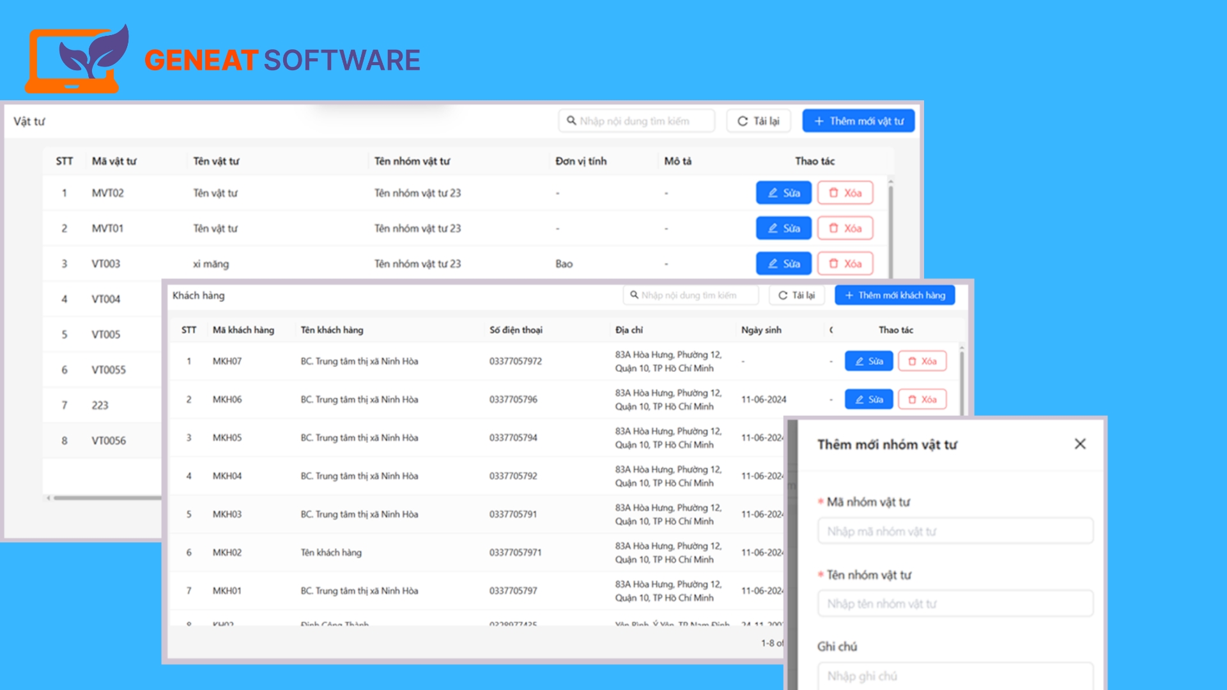Click search magnifier icon in Khách hàng panel
The width and height of the screenshot is (1227, 690).
point(634,295)
